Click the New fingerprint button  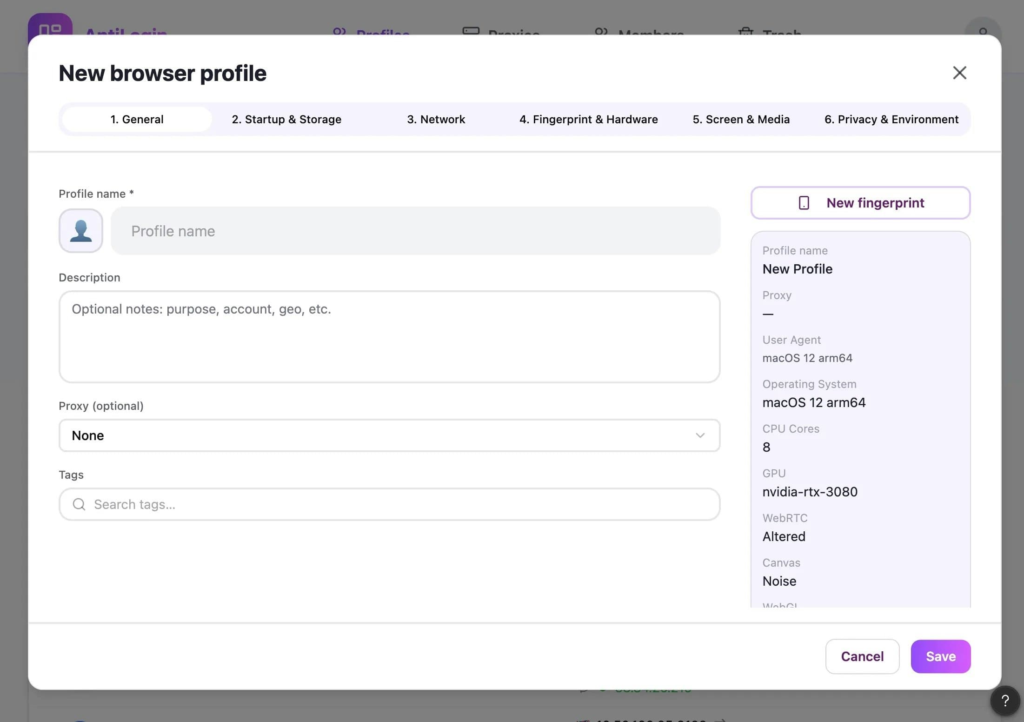click(860, 203)
